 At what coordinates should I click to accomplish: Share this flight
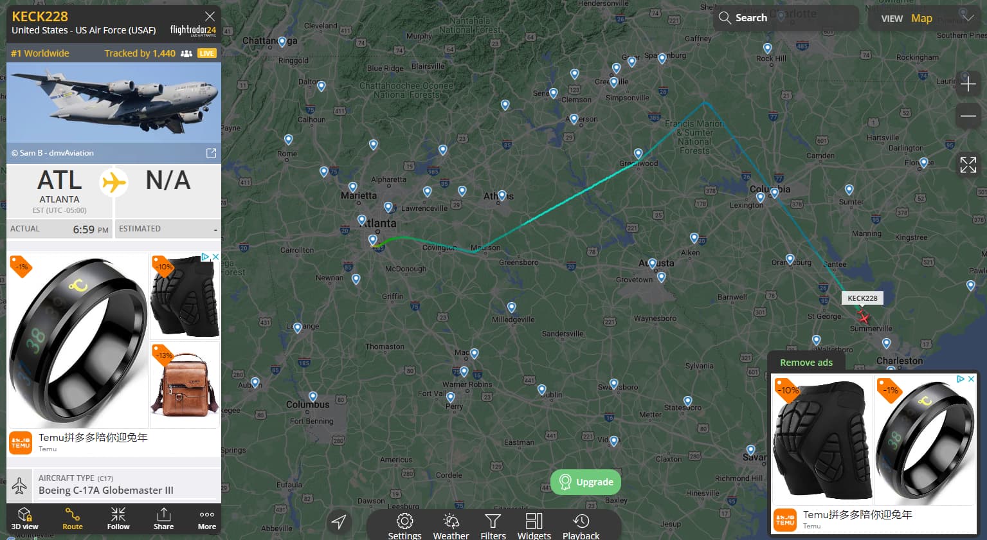point(163,519)
